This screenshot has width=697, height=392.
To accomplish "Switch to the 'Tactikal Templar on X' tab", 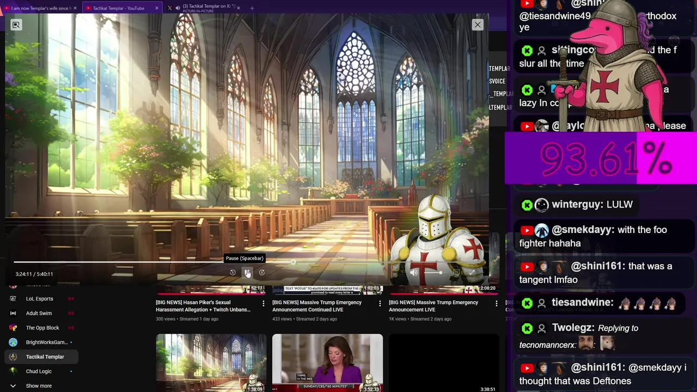I will point(204,8).
